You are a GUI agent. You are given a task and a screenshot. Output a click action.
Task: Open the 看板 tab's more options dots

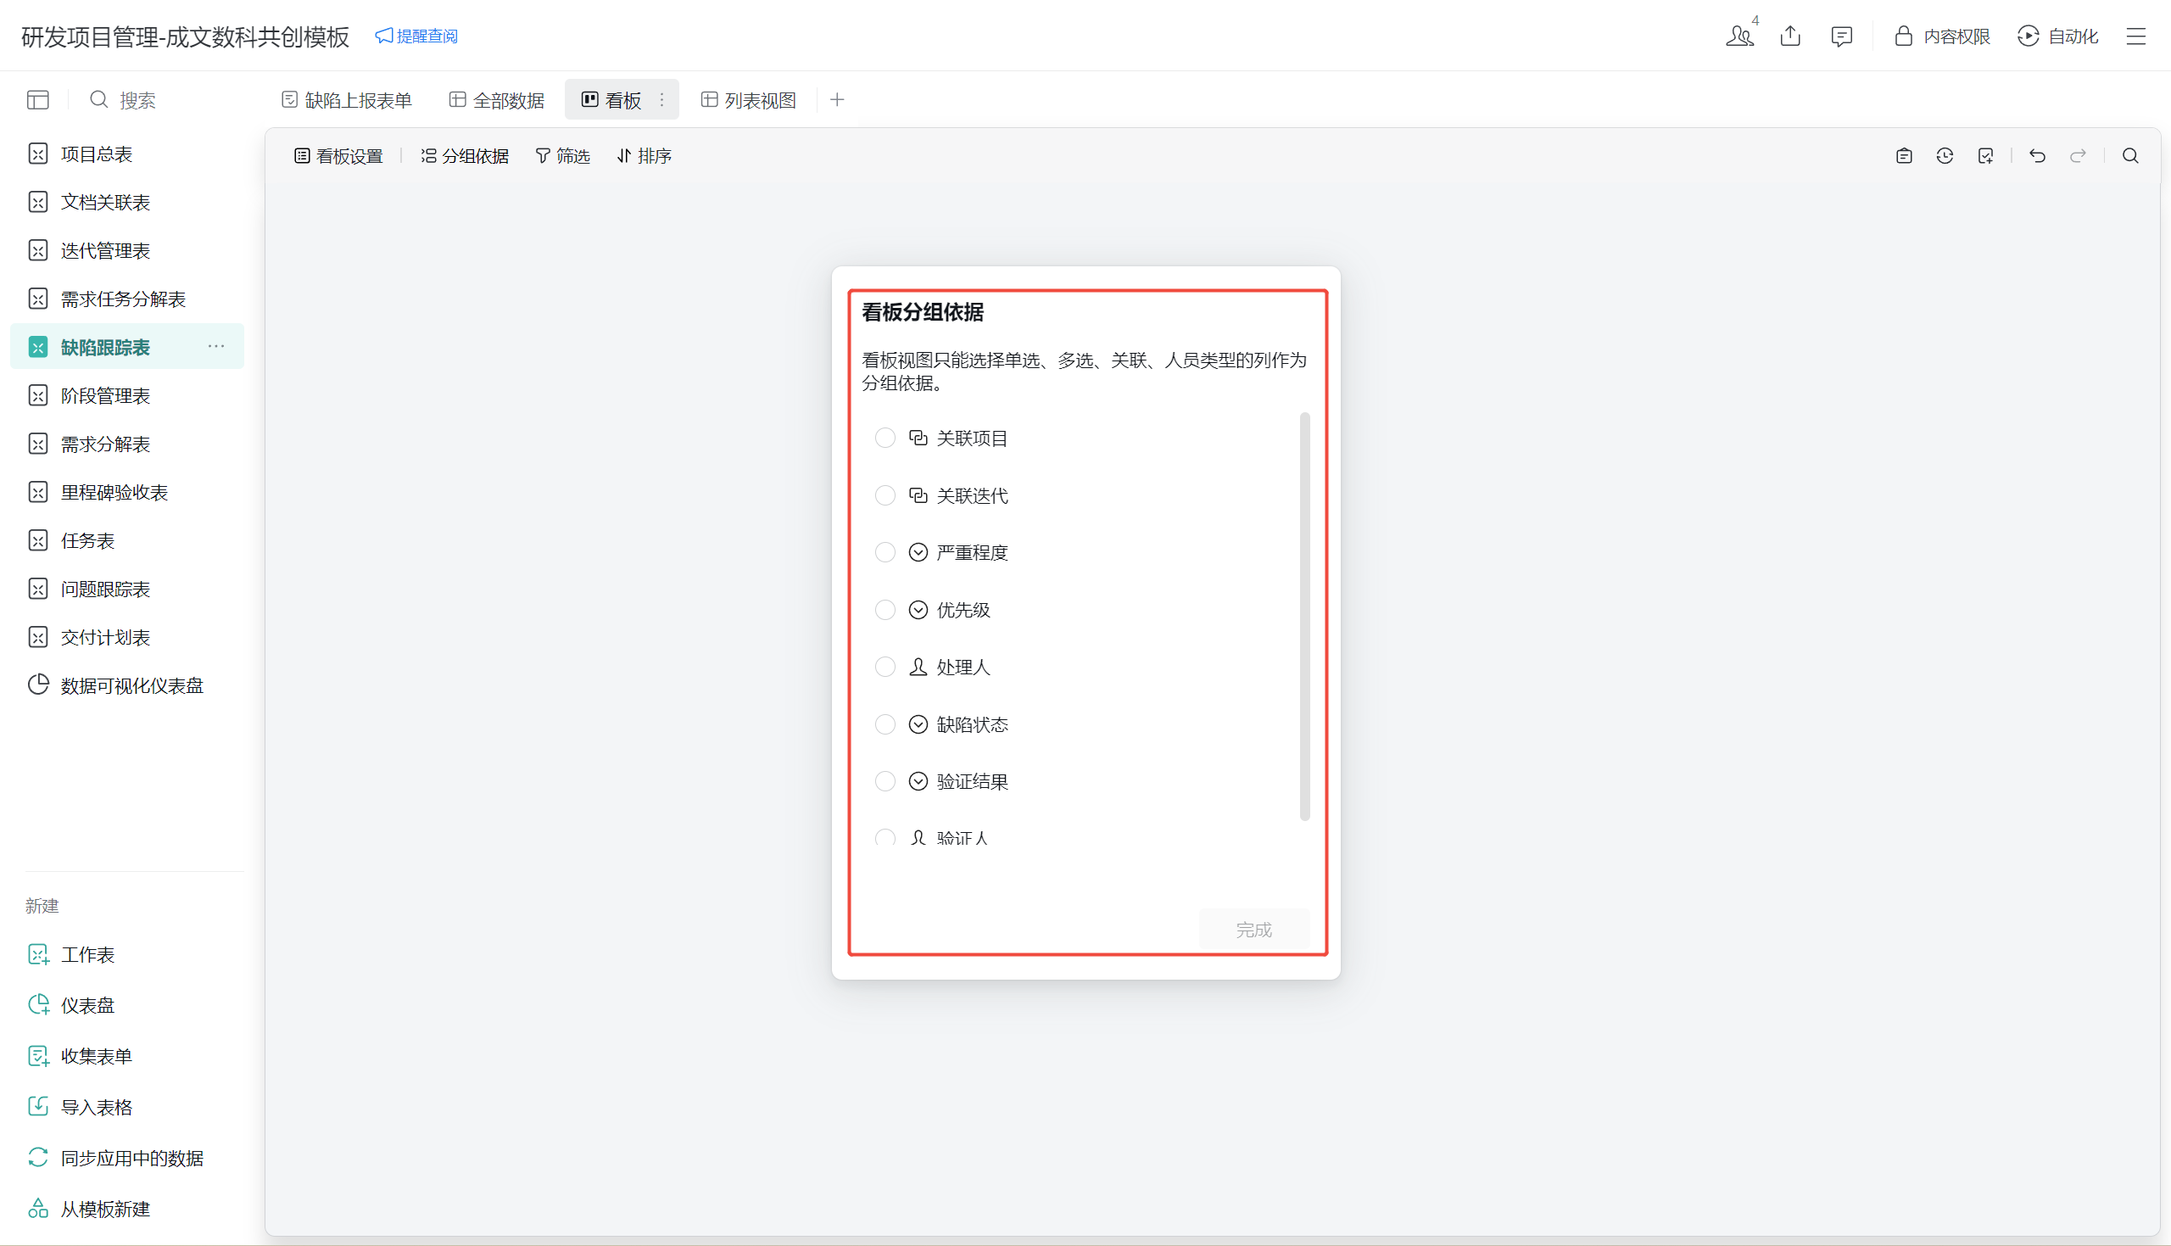(662, 100)
